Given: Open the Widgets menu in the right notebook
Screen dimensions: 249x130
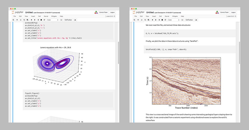Looking at the screenshot, I should click(175, 16).
